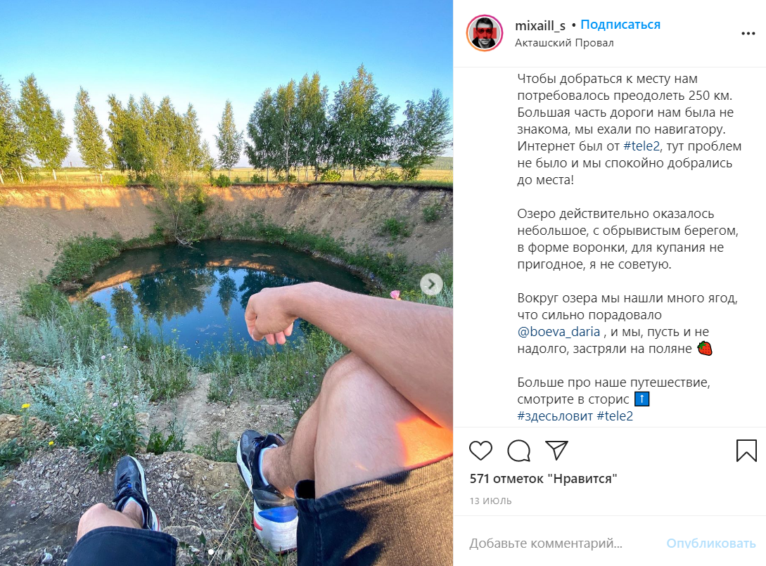766x566 pixels.
Task: Follow via Подписаться button
Action: coord(620,25)
